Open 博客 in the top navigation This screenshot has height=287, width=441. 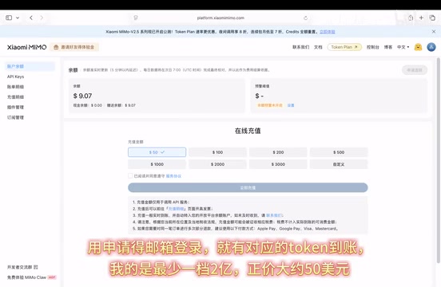pos(388,47)
